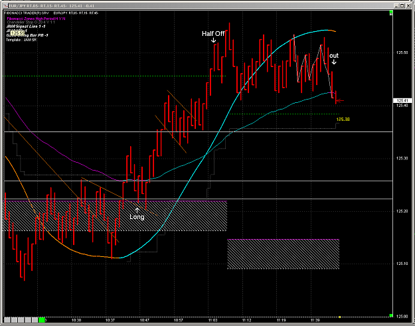Screen dimensions: 415x326
Task: Click the 125.55 yellow price tooltip
Action: click(x=18, y=33)
